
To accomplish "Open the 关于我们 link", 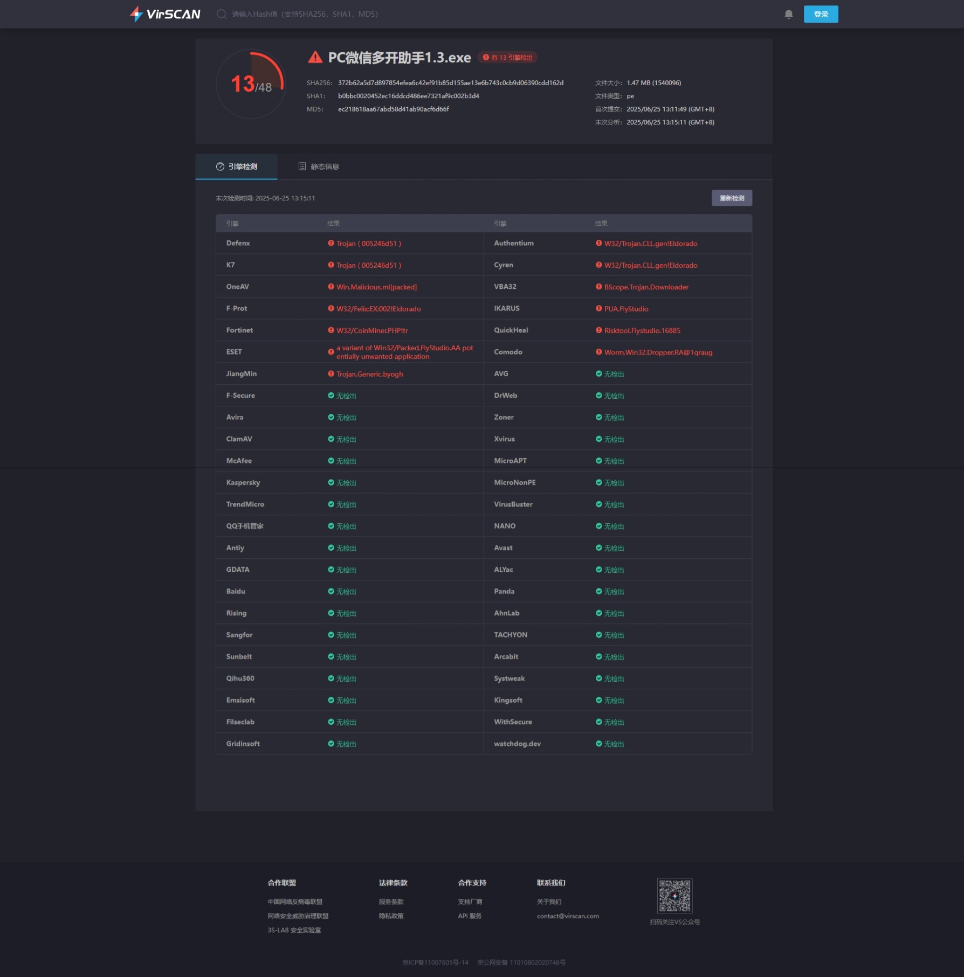I will 549,902.
